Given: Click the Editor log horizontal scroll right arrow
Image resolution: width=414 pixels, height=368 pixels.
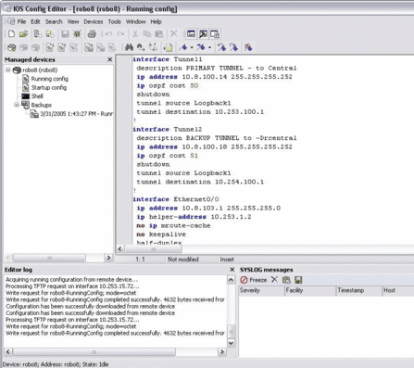Looking at the screenshot, I should coord(222,351).
